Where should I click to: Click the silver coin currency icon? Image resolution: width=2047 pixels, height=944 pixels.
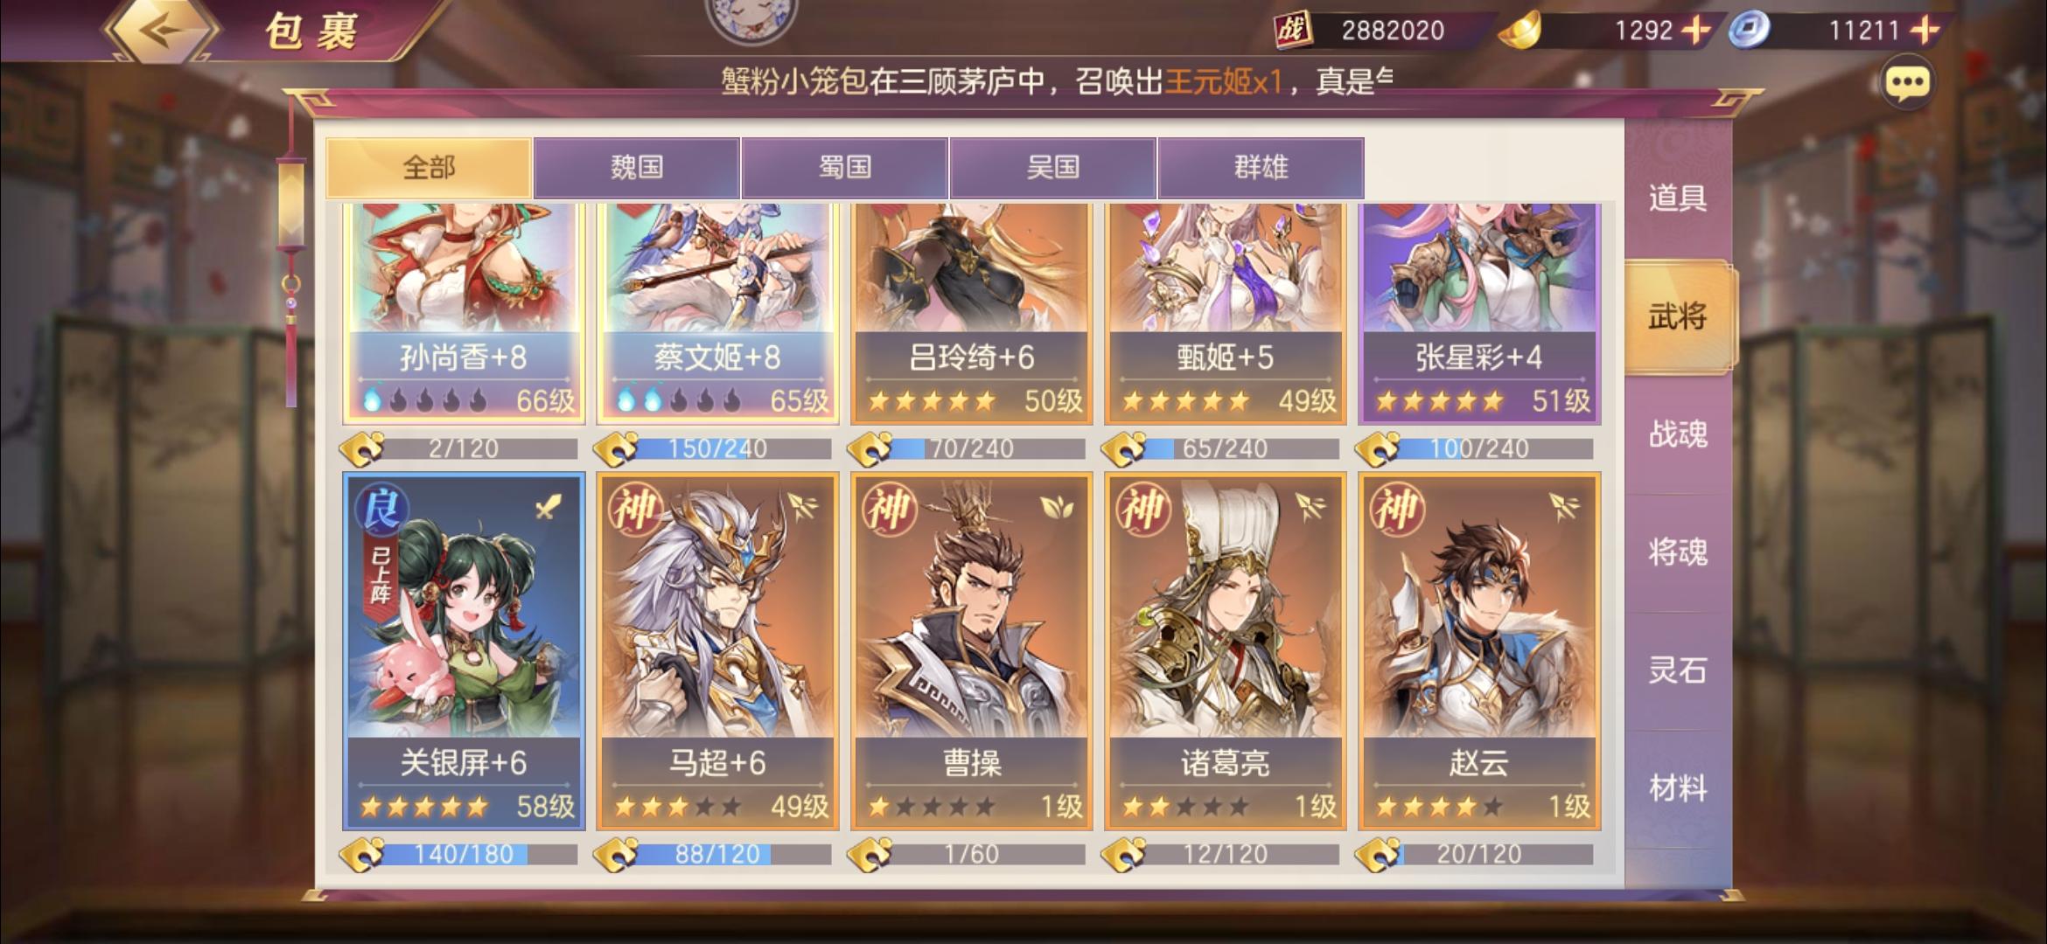coord(1749,31)
